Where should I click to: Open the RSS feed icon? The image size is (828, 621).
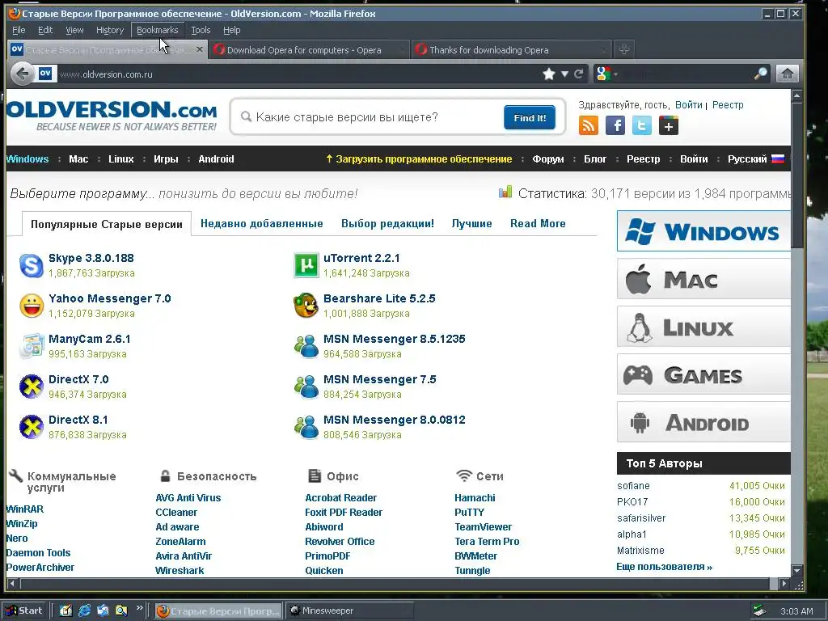589,125
